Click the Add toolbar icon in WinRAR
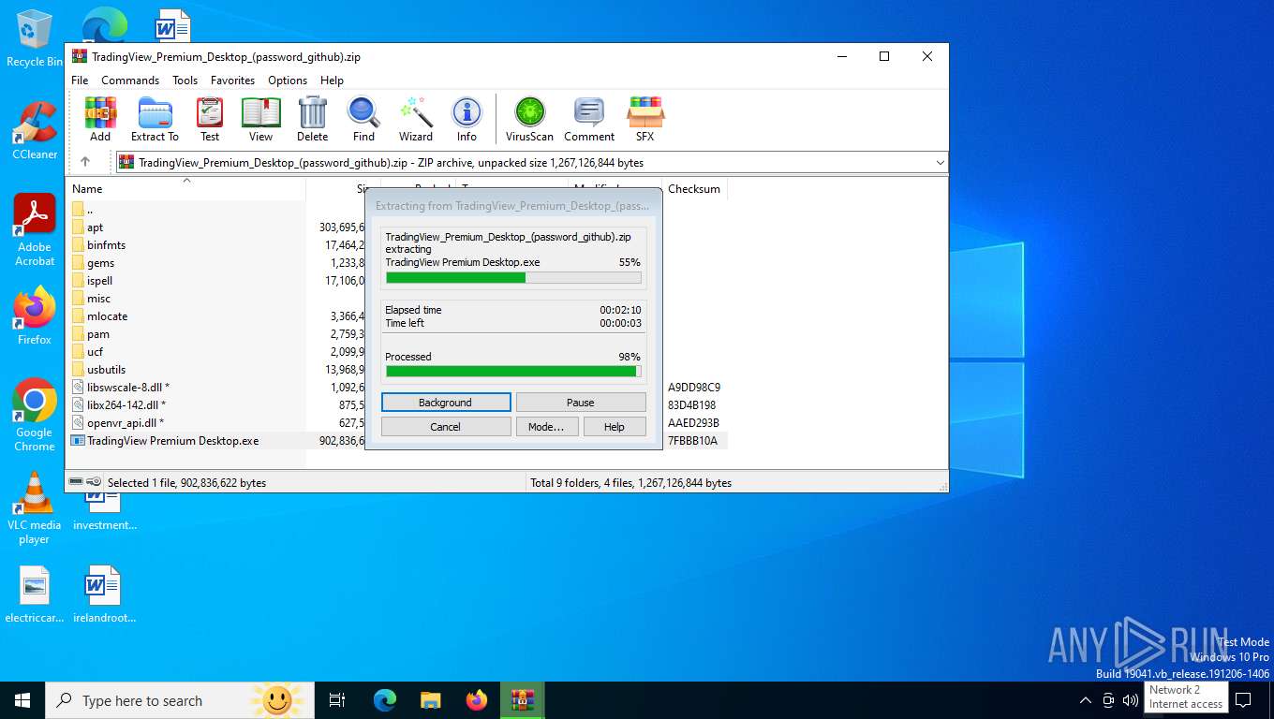This screenshot has height=719, width=1274. pos(100,119)
